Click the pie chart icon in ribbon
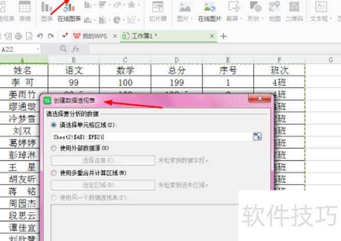341x241 pixels. [x=117, y=20]
